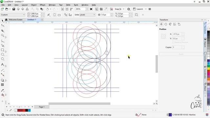Select the Page 1 tab
The image size is (210, 118).
(x=42, y=107)
